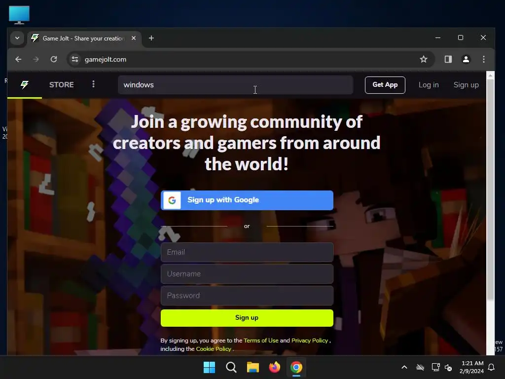
Task: View site information icon in address bar
Action: pos(75,59)
